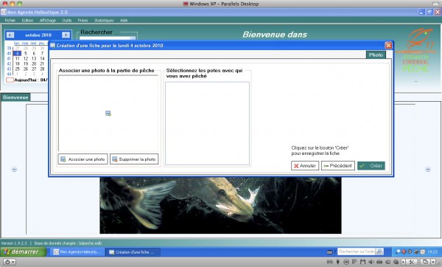Click Associer une photo button
Screen dimensions: 442x267
tap(83, 159)
